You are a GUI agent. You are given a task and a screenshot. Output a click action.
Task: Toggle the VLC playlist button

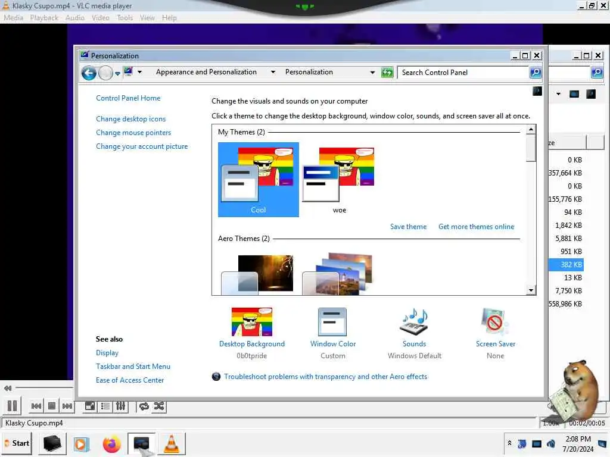[105, 406]
